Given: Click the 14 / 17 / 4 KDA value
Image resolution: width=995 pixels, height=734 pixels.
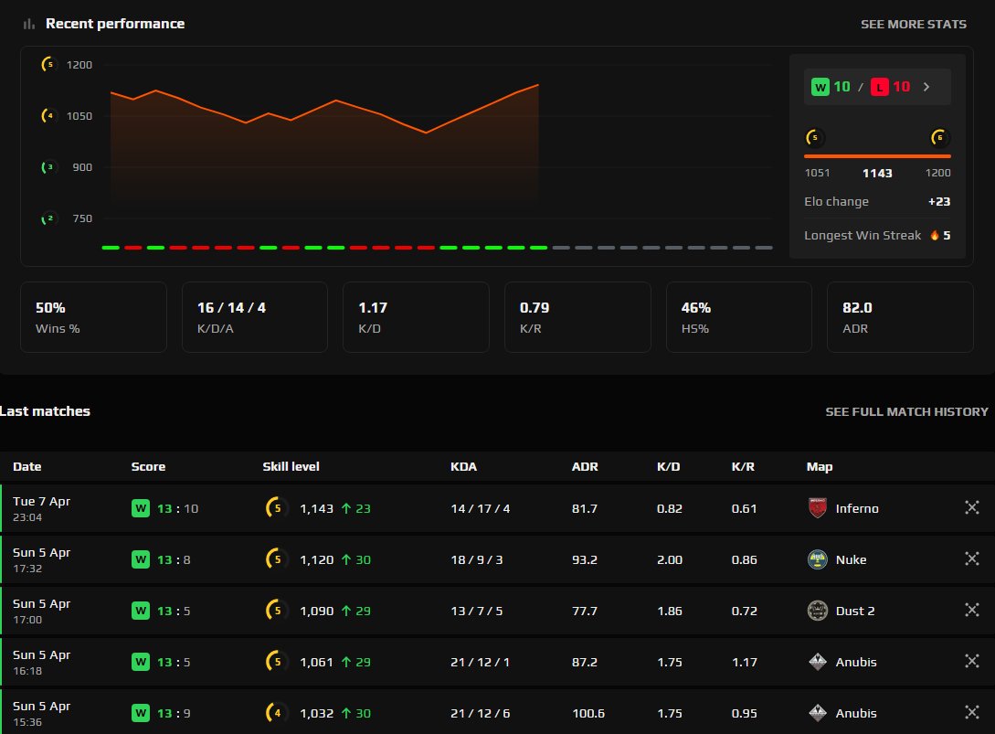Looking at the screenshot, I should pyautogui.click(x=481, y=508).
